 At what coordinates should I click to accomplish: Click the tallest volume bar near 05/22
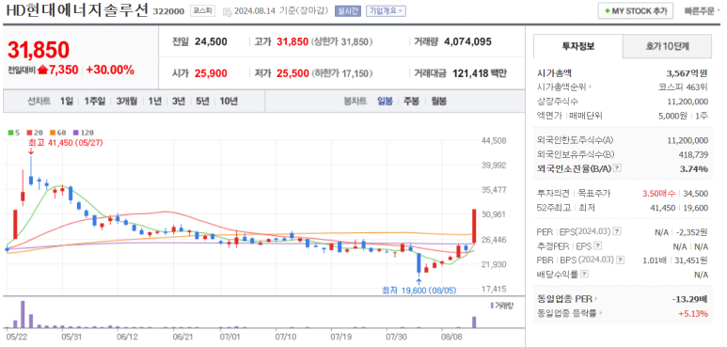[23, 314]
